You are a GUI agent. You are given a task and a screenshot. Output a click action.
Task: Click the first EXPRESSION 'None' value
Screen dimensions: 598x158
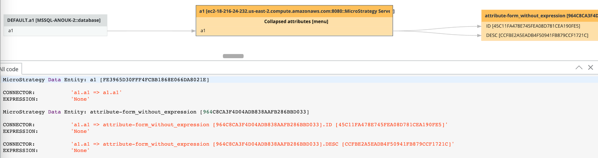pyautogui.click(x=80, y=99)
